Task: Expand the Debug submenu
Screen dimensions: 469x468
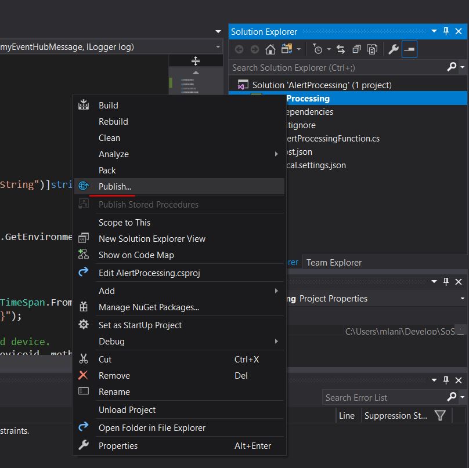Action: [179, 342]
